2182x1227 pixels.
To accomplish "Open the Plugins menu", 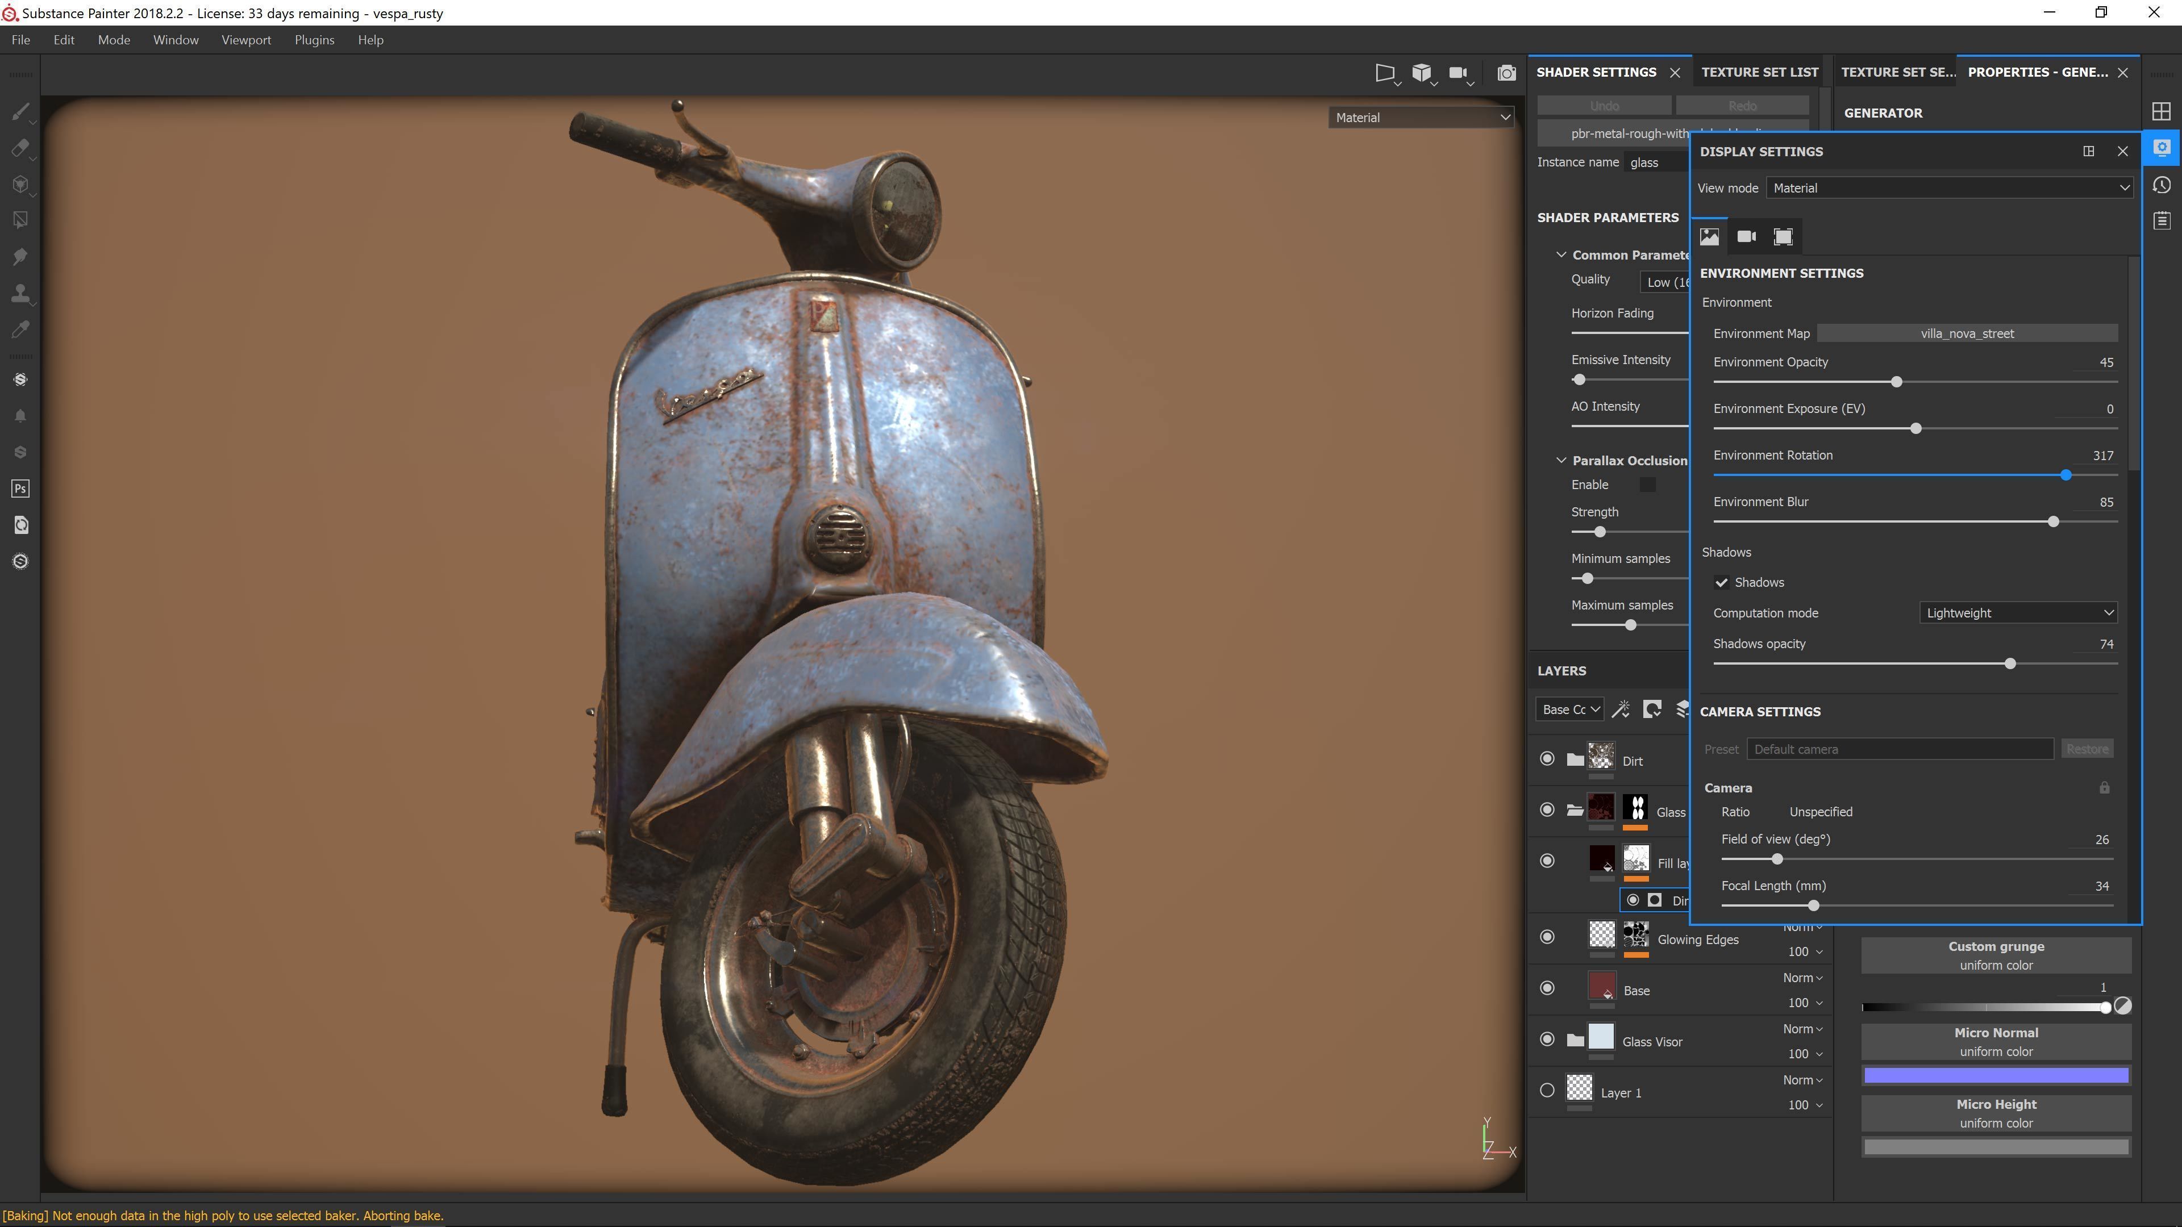I will point(314,40).
